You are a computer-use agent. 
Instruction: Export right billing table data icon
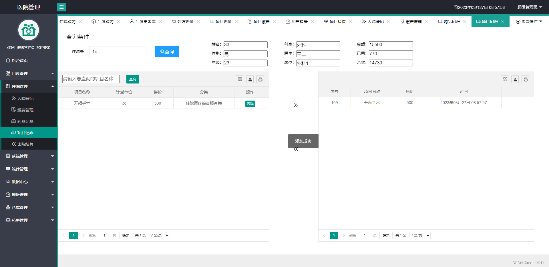515,80
